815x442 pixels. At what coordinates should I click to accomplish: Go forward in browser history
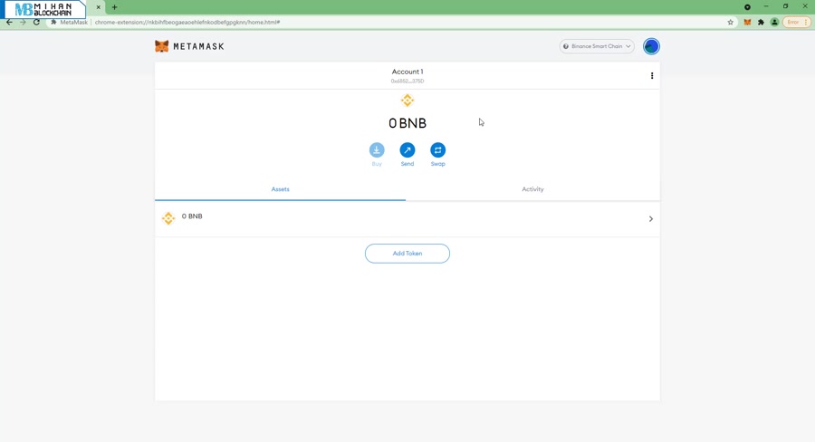coord(23,23)
